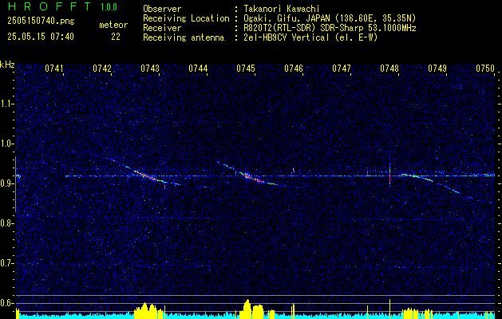Viewport: 502px width, 319px height.
Task: Click frequency axis label 1.1
Action: (x=6, y=104)
